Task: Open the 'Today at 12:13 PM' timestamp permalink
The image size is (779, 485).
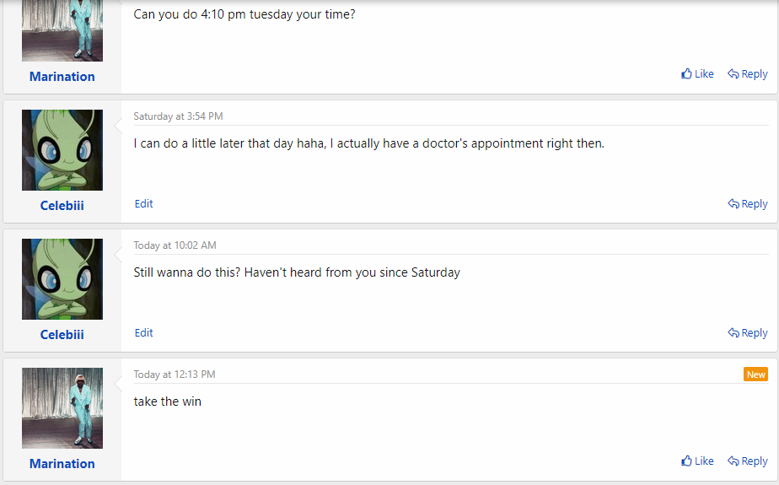Action: [175, 375]
